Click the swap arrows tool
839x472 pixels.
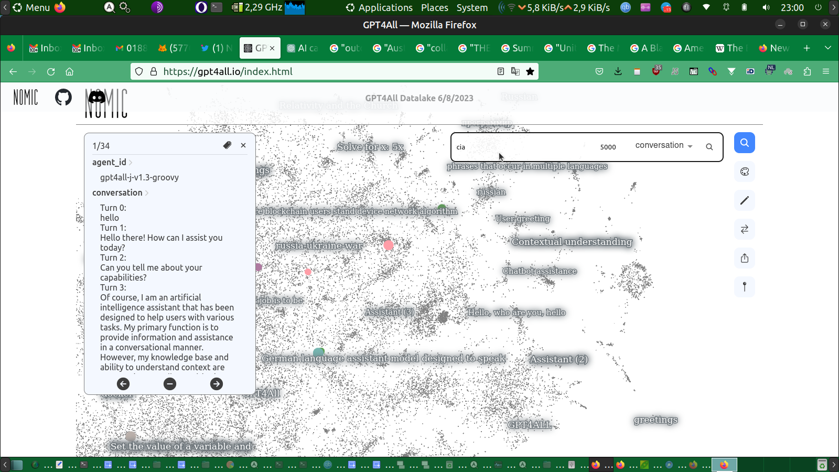coord(745,229)
